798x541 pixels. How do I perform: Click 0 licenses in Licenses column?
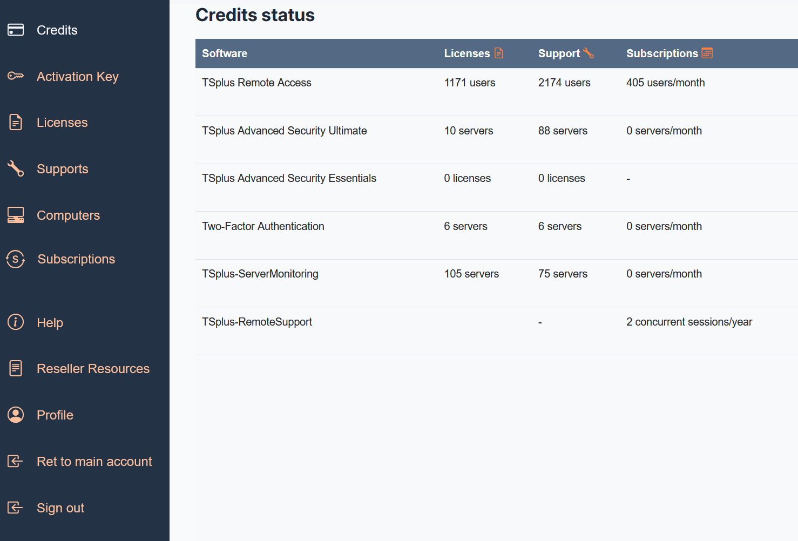tap(468, 178)
